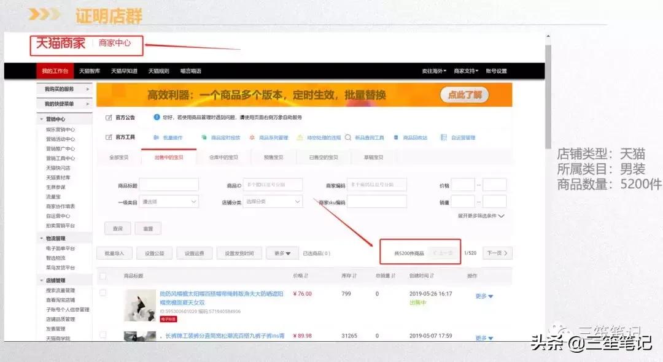Check the second product row checkbox
Viewport: 663px width, 362px height.
[103, 336]
